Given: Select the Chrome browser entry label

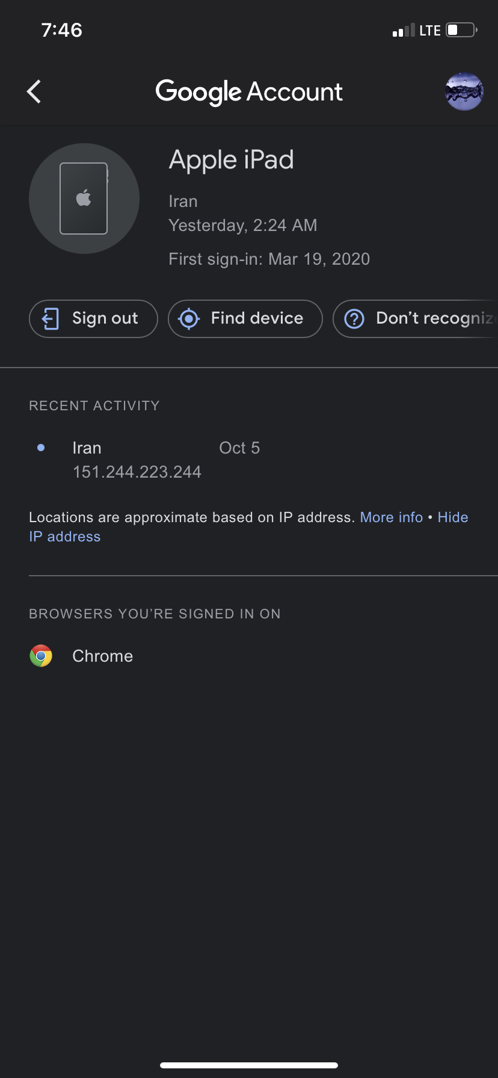Looking at the screenshot, I should point(103,656).
